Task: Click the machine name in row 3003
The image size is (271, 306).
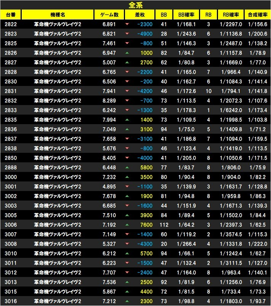Action: coord(58,206)
